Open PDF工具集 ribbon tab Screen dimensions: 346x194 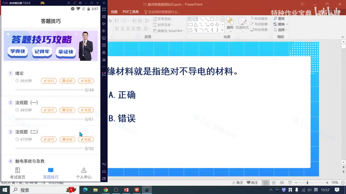(x=131, y=12)
